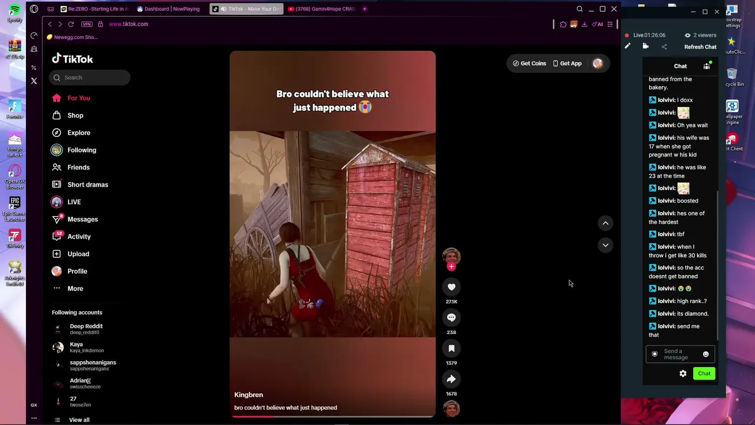
Task: Open the Newegg.com bookmark
Action: [73, 37]
